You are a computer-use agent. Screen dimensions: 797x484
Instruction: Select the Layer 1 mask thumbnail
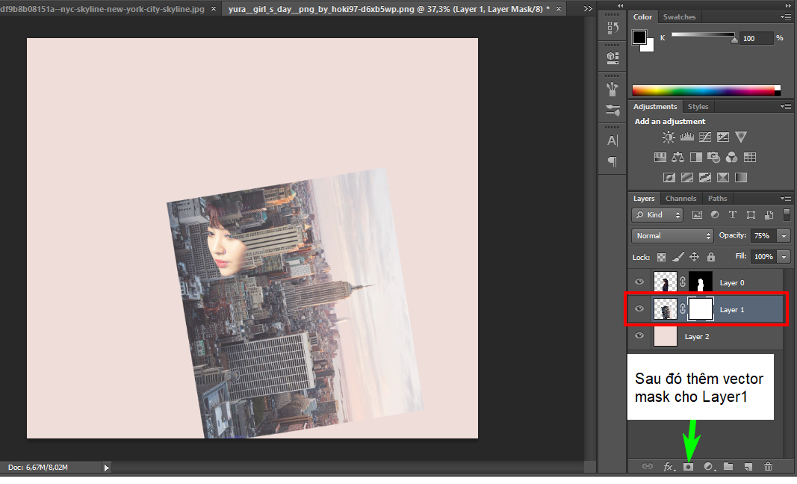(701, 309)
